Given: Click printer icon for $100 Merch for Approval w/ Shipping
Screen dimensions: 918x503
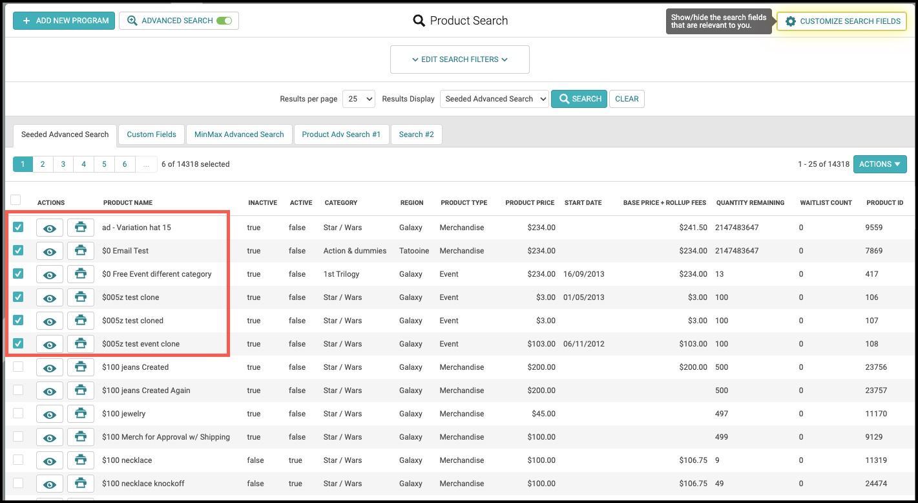Looking at the screenshot, I should 81,437.
